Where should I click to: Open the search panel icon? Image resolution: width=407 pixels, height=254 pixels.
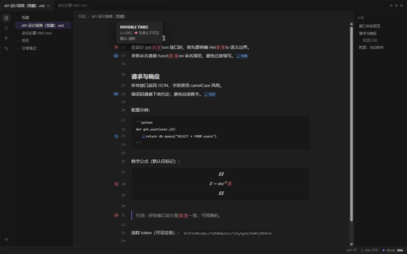point(6,28)
